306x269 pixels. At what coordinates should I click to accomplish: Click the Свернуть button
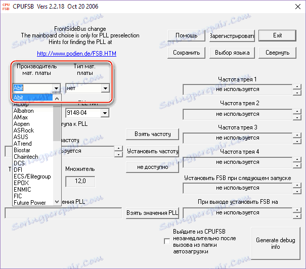pyautogui.click(x=277, y=53)
